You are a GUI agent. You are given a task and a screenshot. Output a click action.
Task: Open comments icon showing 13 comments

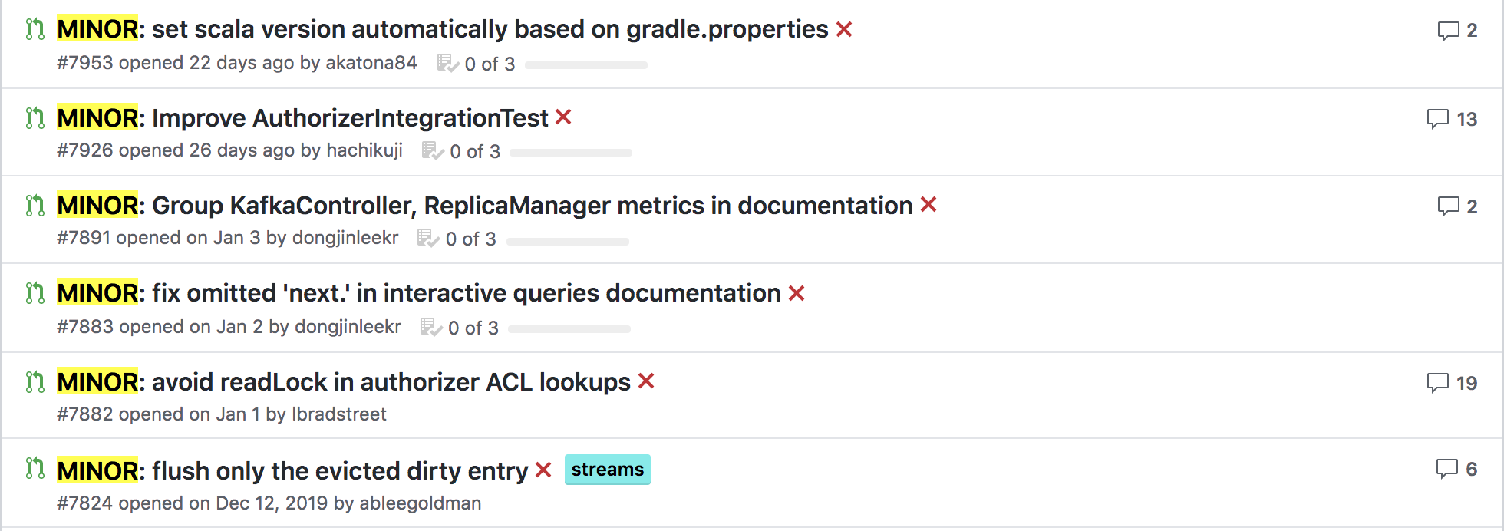(x=1437, y=119)
